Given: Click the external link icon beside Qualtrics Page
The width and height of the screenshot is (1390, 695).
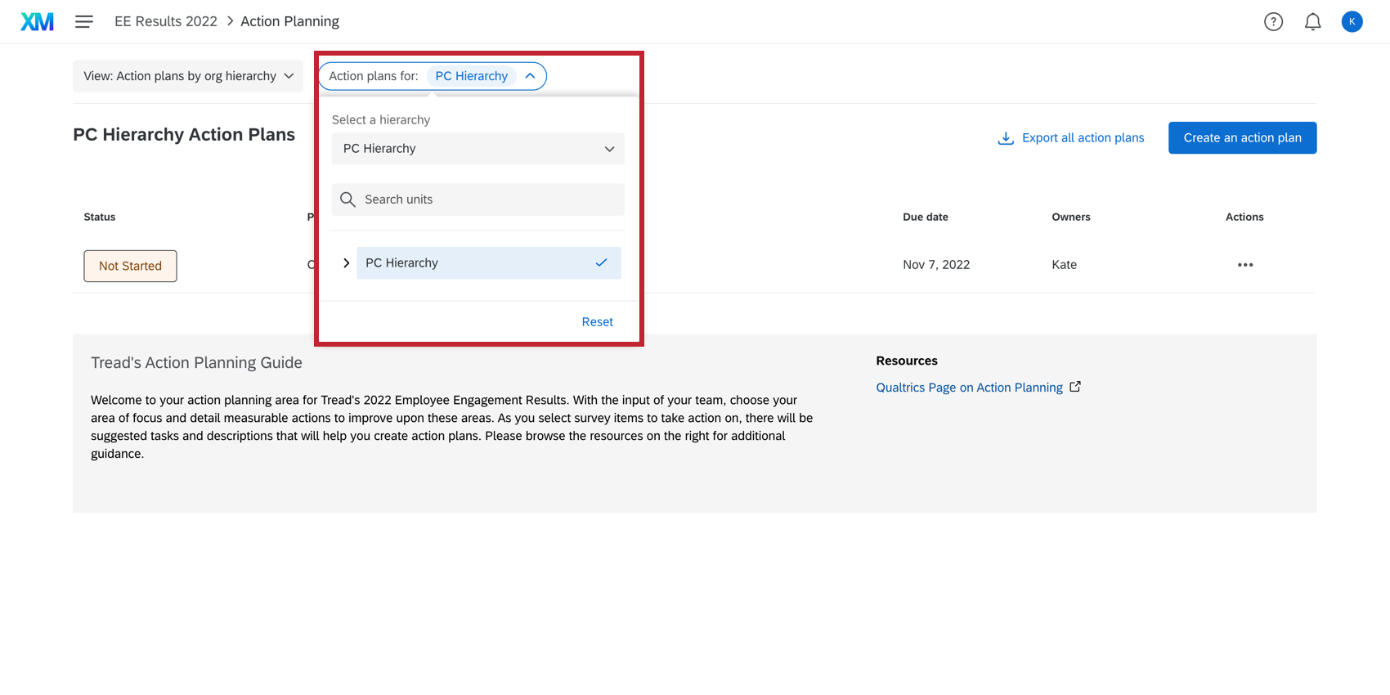Looking at the screenshot, I should [1075, 387].
